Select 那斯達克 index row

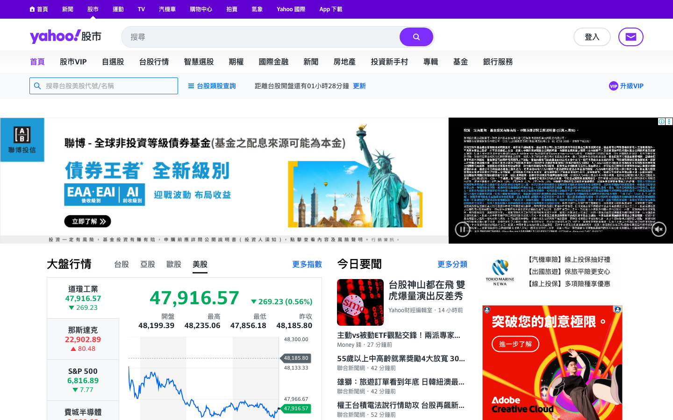click(x=83, y=339)
